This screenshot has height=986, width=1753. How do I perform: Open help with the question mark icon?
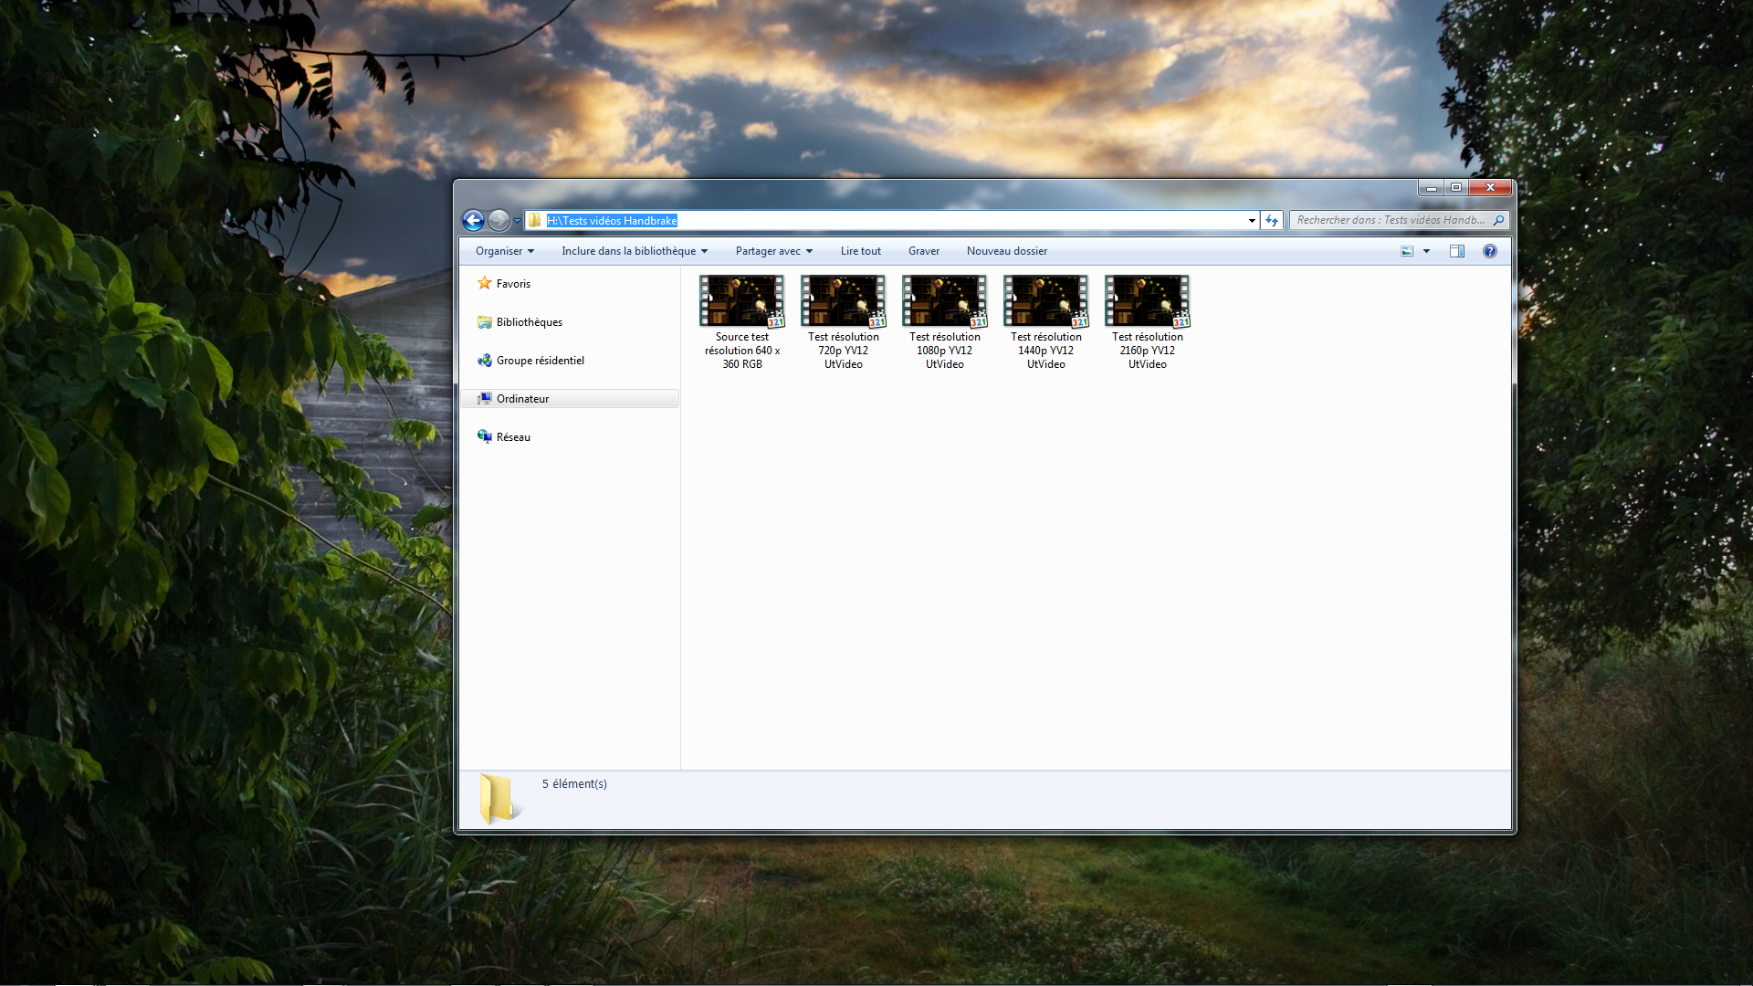click(x=1490, y=251)
